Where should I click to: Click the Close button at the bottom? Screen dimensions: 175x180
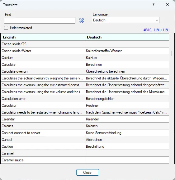pyautogui.click(x=87, y=172)
